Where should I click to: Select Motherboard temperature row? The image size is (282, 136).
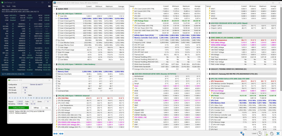167,76
